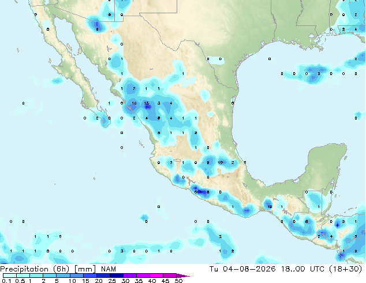Select the 35–40 mm legend color box
This screenshot has width=366, height=283.
143,275
